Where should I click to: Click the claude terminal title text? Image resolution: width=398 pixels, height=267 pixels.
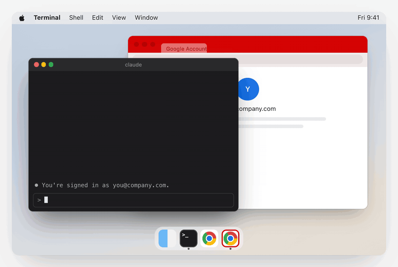(x=133, y=65)
